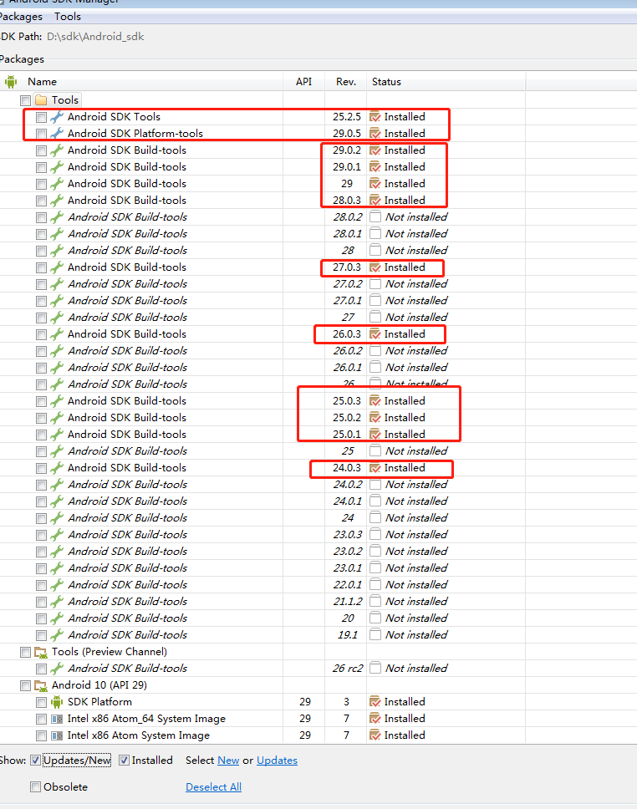
Task: Check the SDK Platform row checkbox
Action: pos(41,703)
